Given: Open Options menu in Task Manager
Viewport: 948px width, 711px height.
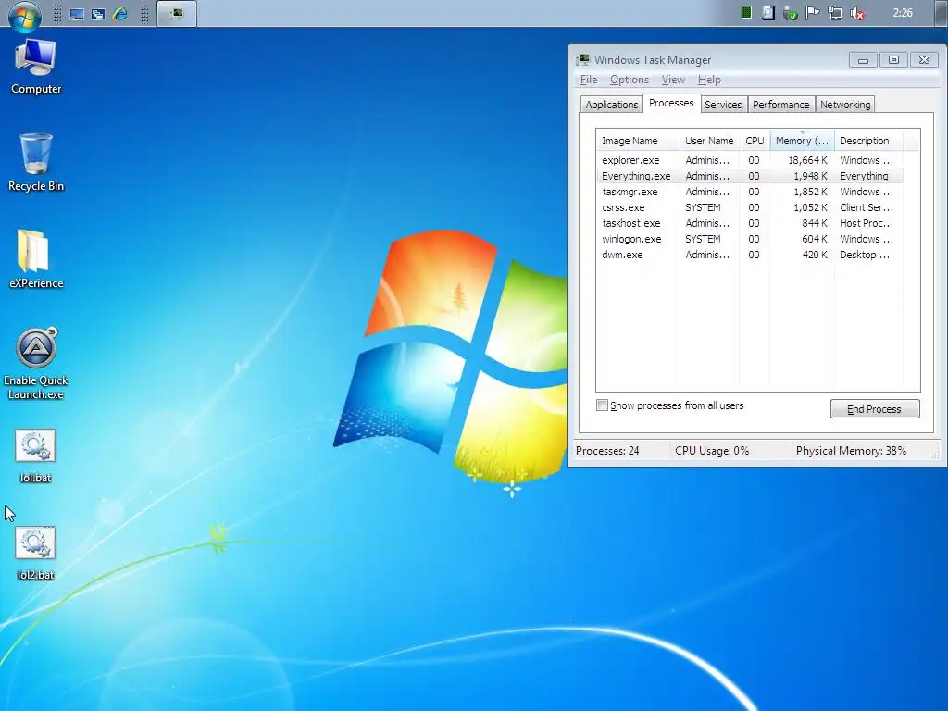Looking at the screenshot, I should click(x=629, y=80).
